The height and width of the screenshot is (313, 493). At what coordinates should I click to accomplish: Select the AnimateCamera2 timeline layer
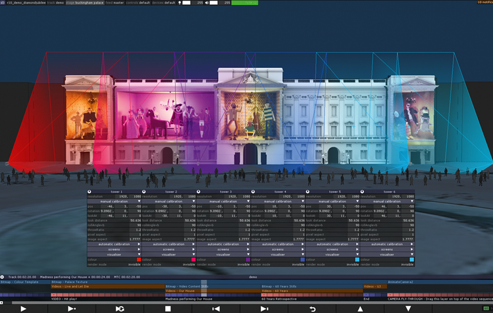pos(440,282)
